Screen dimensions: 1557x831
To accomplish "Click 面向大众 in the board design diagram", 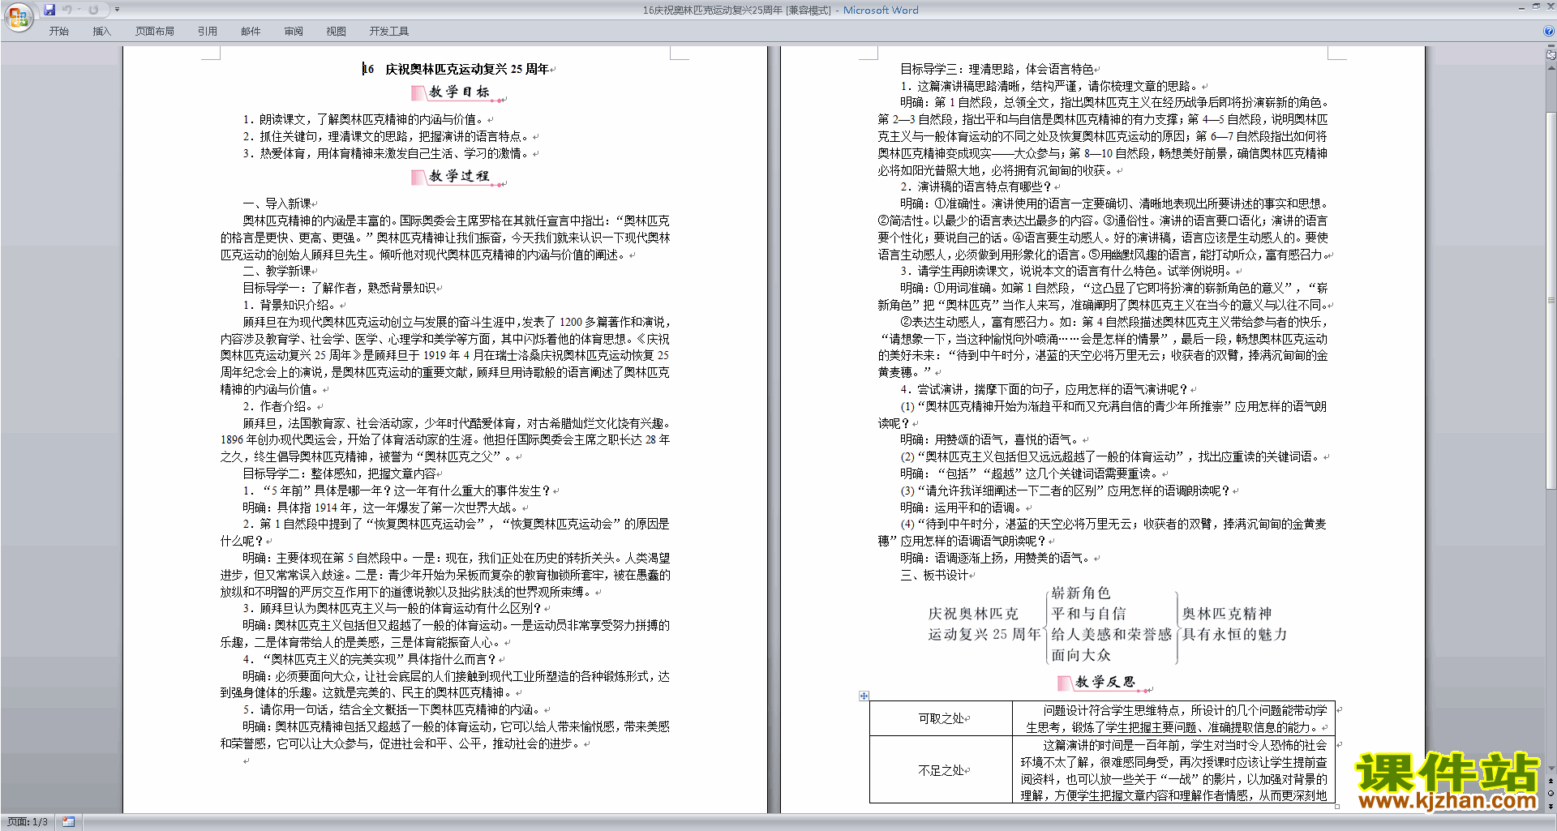I will tap(1080, 655).
